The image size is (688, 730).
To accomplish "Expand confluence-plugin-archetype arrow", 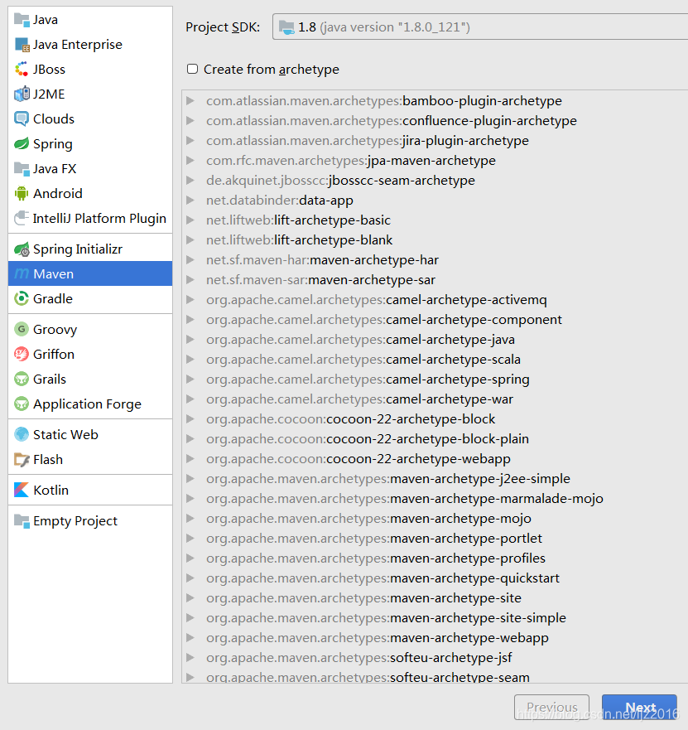I will 190,121.
